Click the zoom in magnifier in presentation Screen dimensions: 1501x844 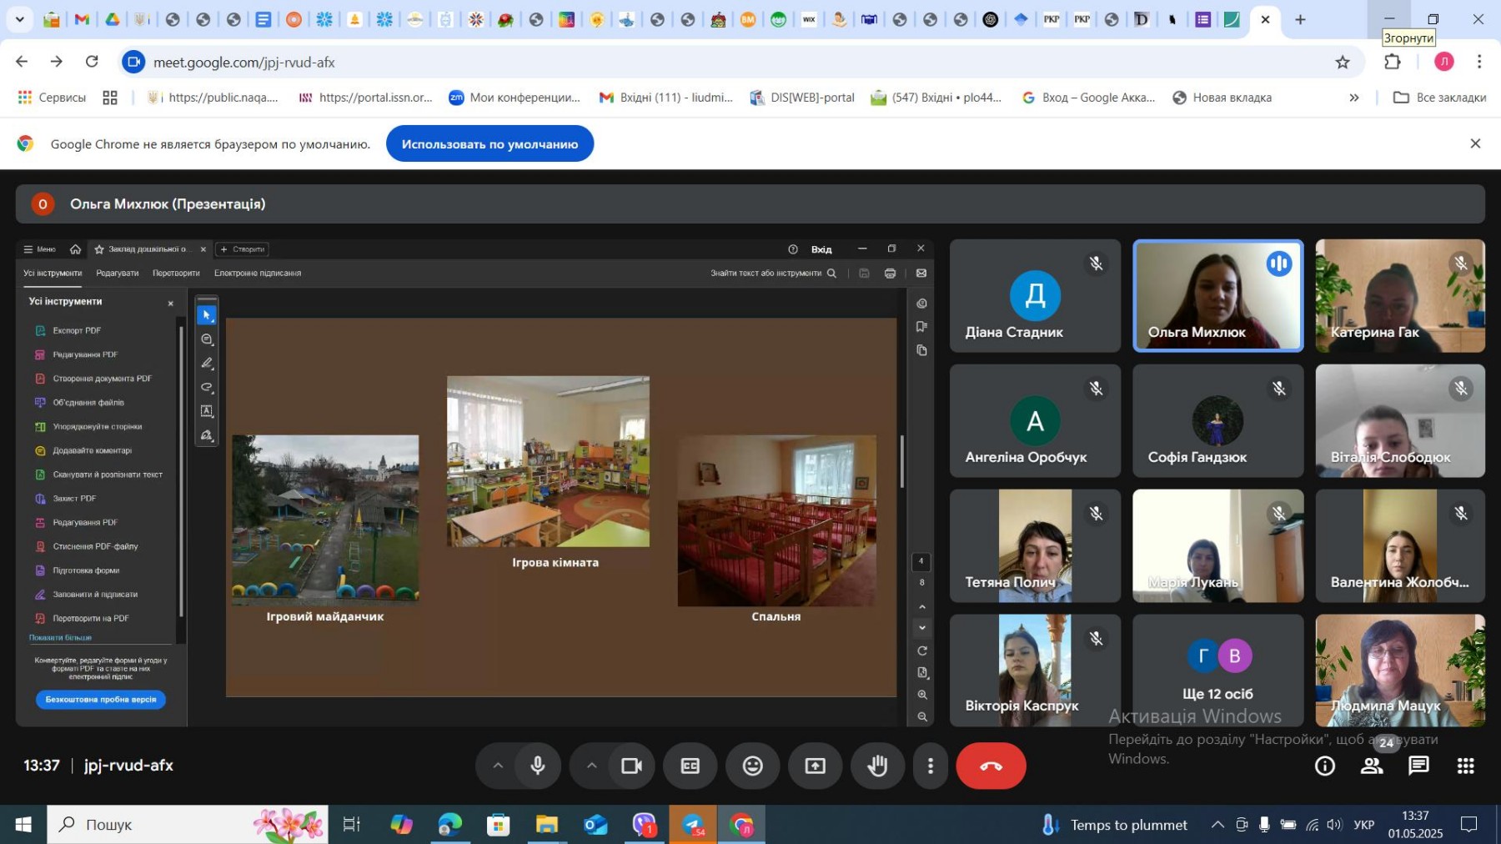[922, 694]
